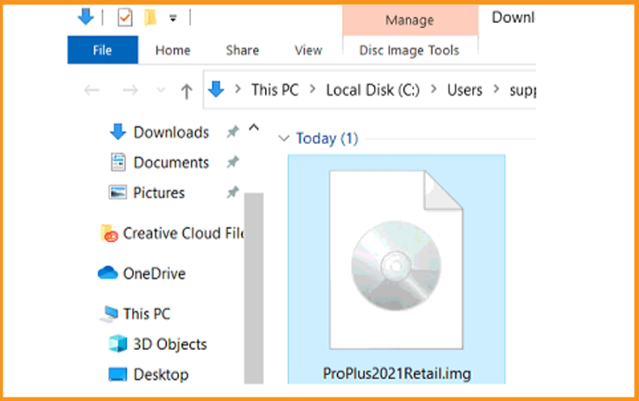The image size is (639, 401).
Task: Click This PC in the address bar
Action: 274,90
